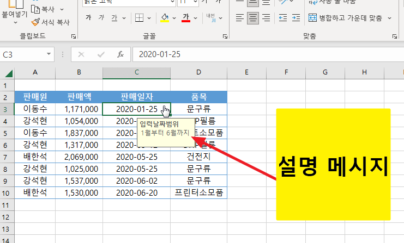Select the column F header
Image resolution: width=404 pixels, height=243 pixels.
(x=286, y=72)
